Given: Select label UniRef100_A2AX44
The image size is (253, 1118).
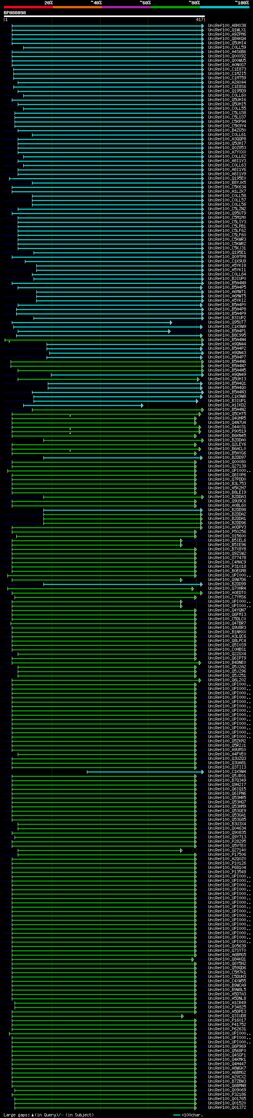Looking at the screenshot, I should click(227, 82).
